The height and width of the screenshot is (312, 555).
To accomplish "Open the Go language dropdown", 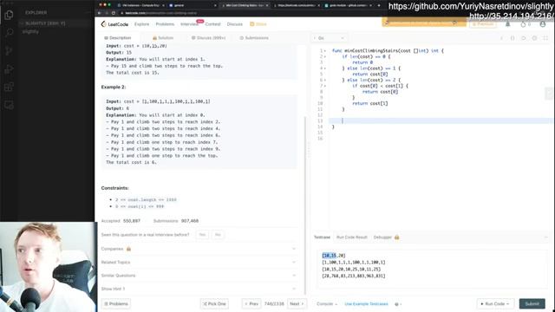I will coord(330,38).
